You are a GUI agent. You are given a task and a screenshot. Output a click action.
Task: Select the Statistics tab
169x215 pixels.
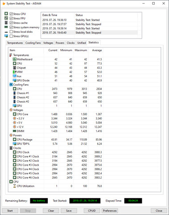[x=94, y=43]
